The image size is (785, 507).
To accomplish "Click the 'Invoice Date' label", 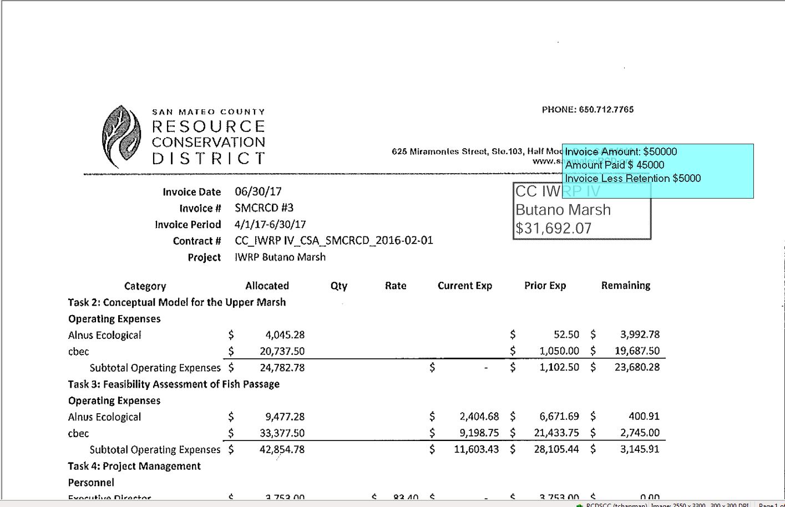I will coord(191,192).
